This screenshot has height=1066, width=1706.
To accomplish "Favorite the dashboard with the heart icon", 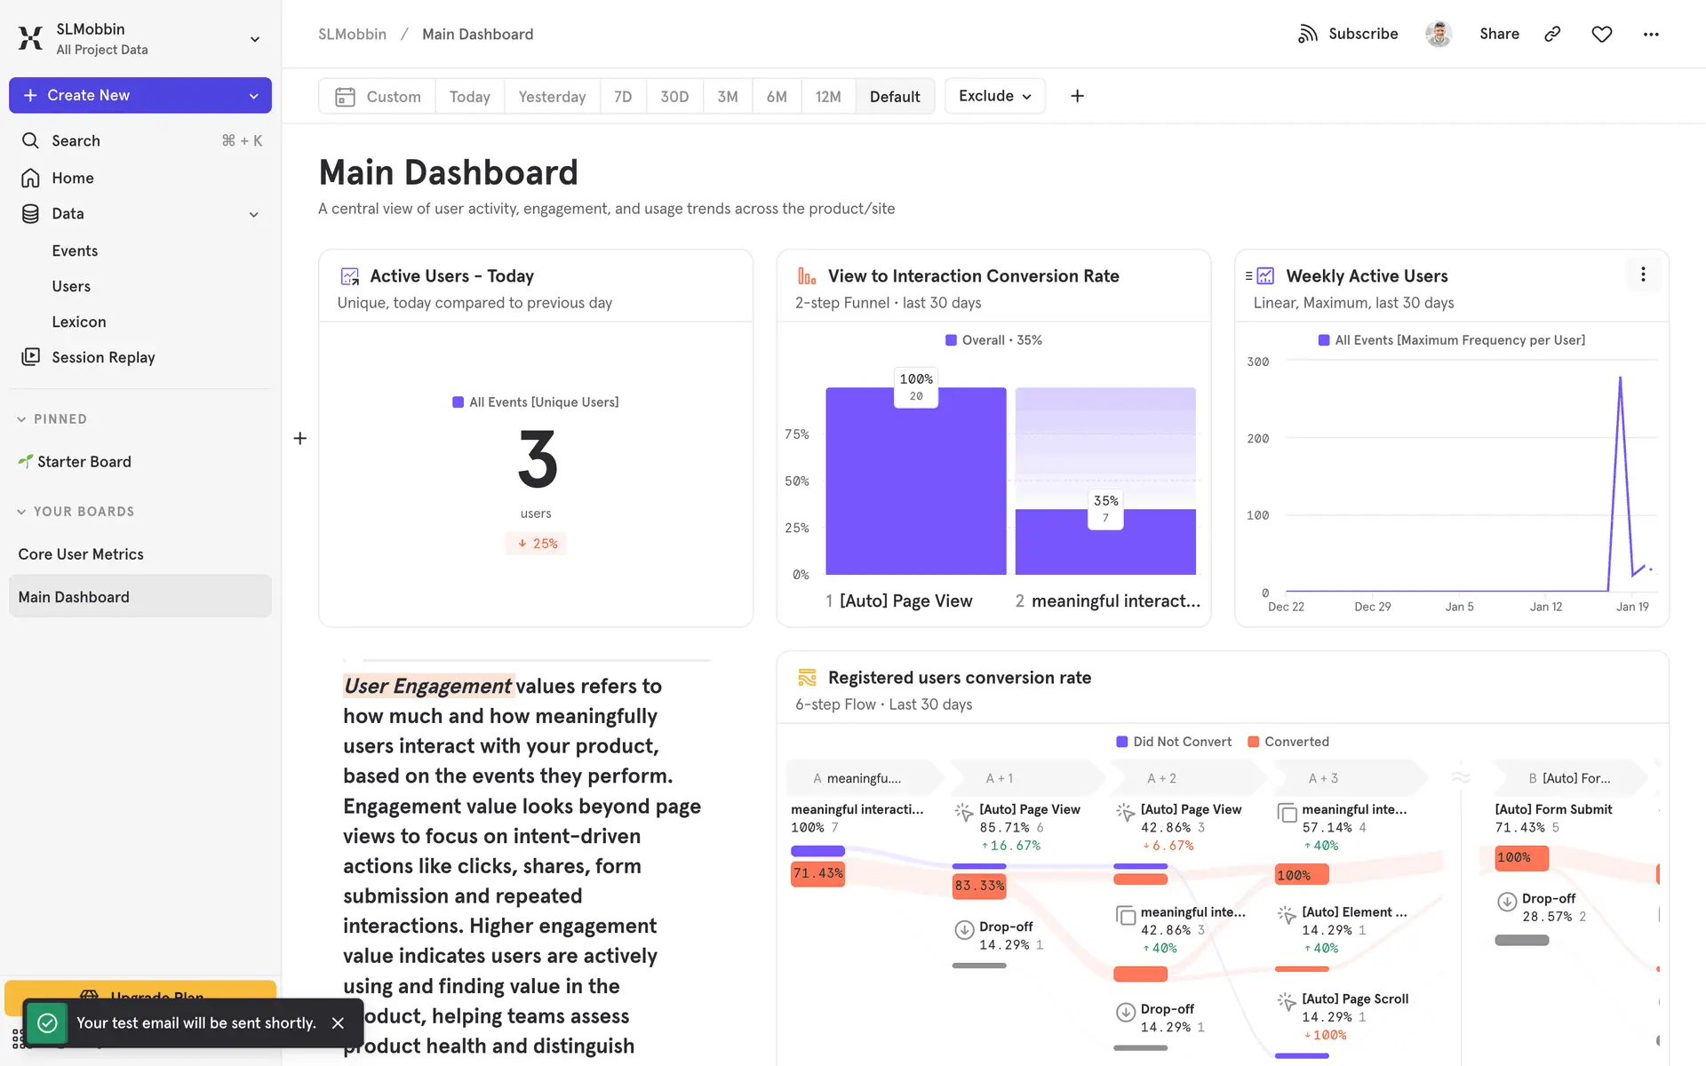I will point(1601,34).
